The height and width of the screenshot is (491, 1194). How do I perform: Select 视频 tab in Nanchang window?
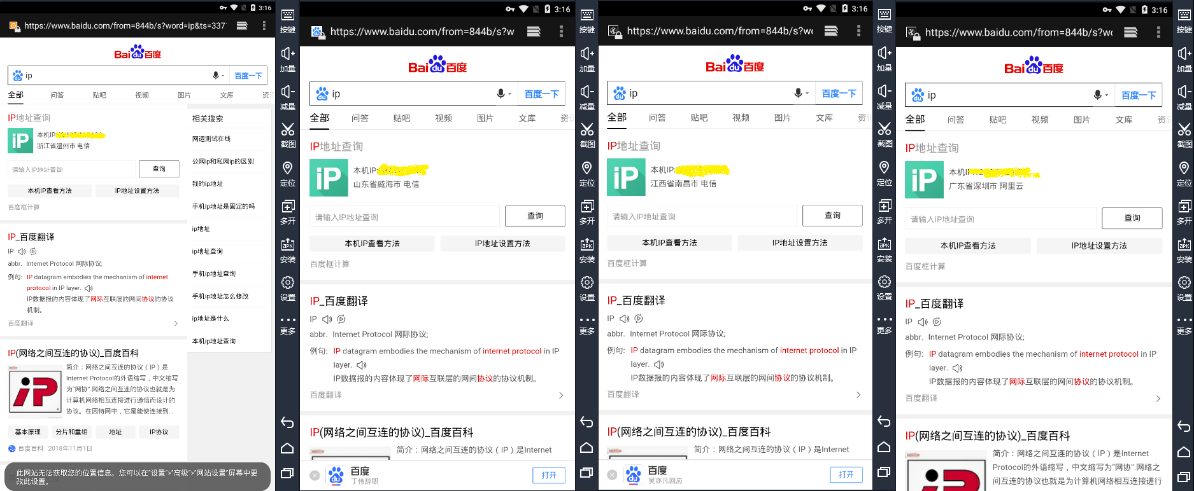point(741,118)
